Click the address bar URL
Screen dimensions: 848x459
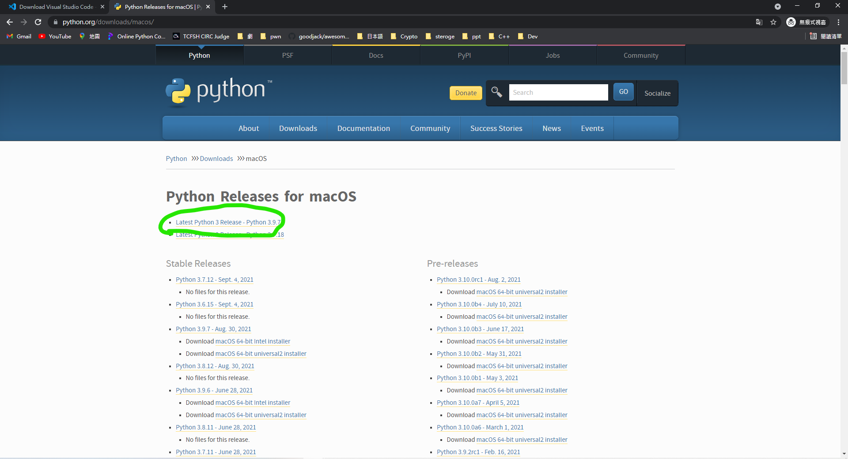tap(108, 22)
